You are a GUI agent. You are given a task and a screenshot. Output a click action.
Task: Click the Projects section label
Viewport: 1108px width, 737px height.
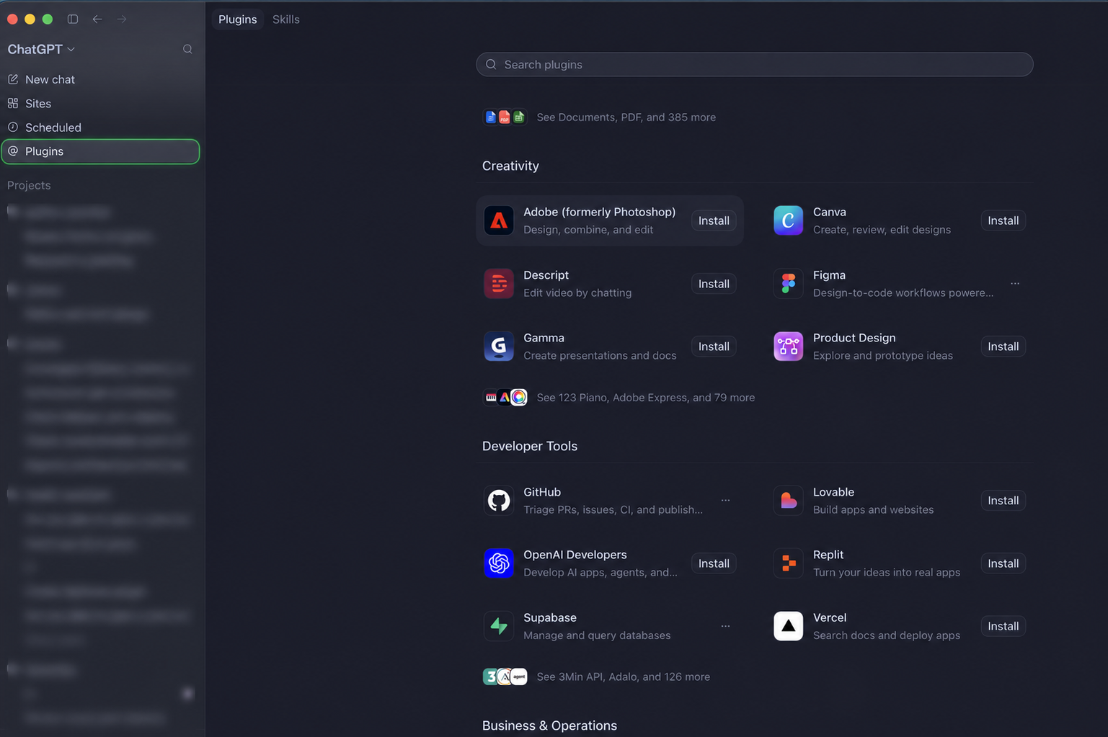click(29, 185)
